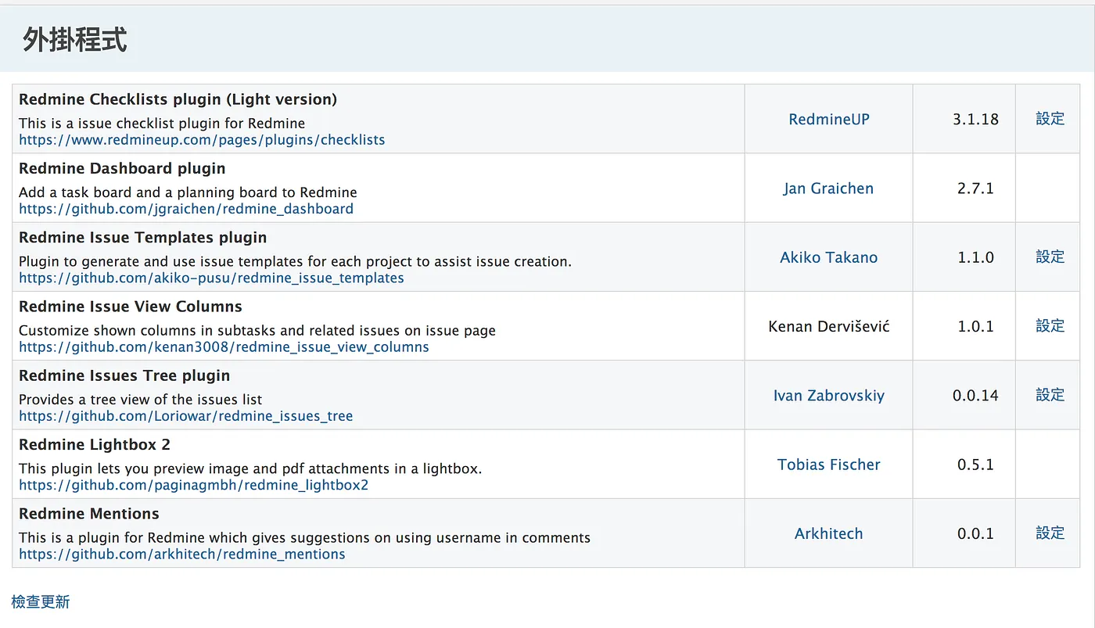The height and width of the screenshot is (628, 1095).
Task: Click the RedmineUP author link
Action: click(x=829, y=120)
